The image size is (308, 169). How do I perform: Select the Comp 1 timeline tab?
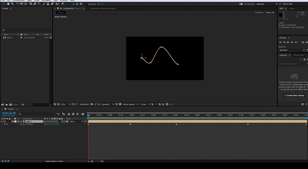point(11,109)
